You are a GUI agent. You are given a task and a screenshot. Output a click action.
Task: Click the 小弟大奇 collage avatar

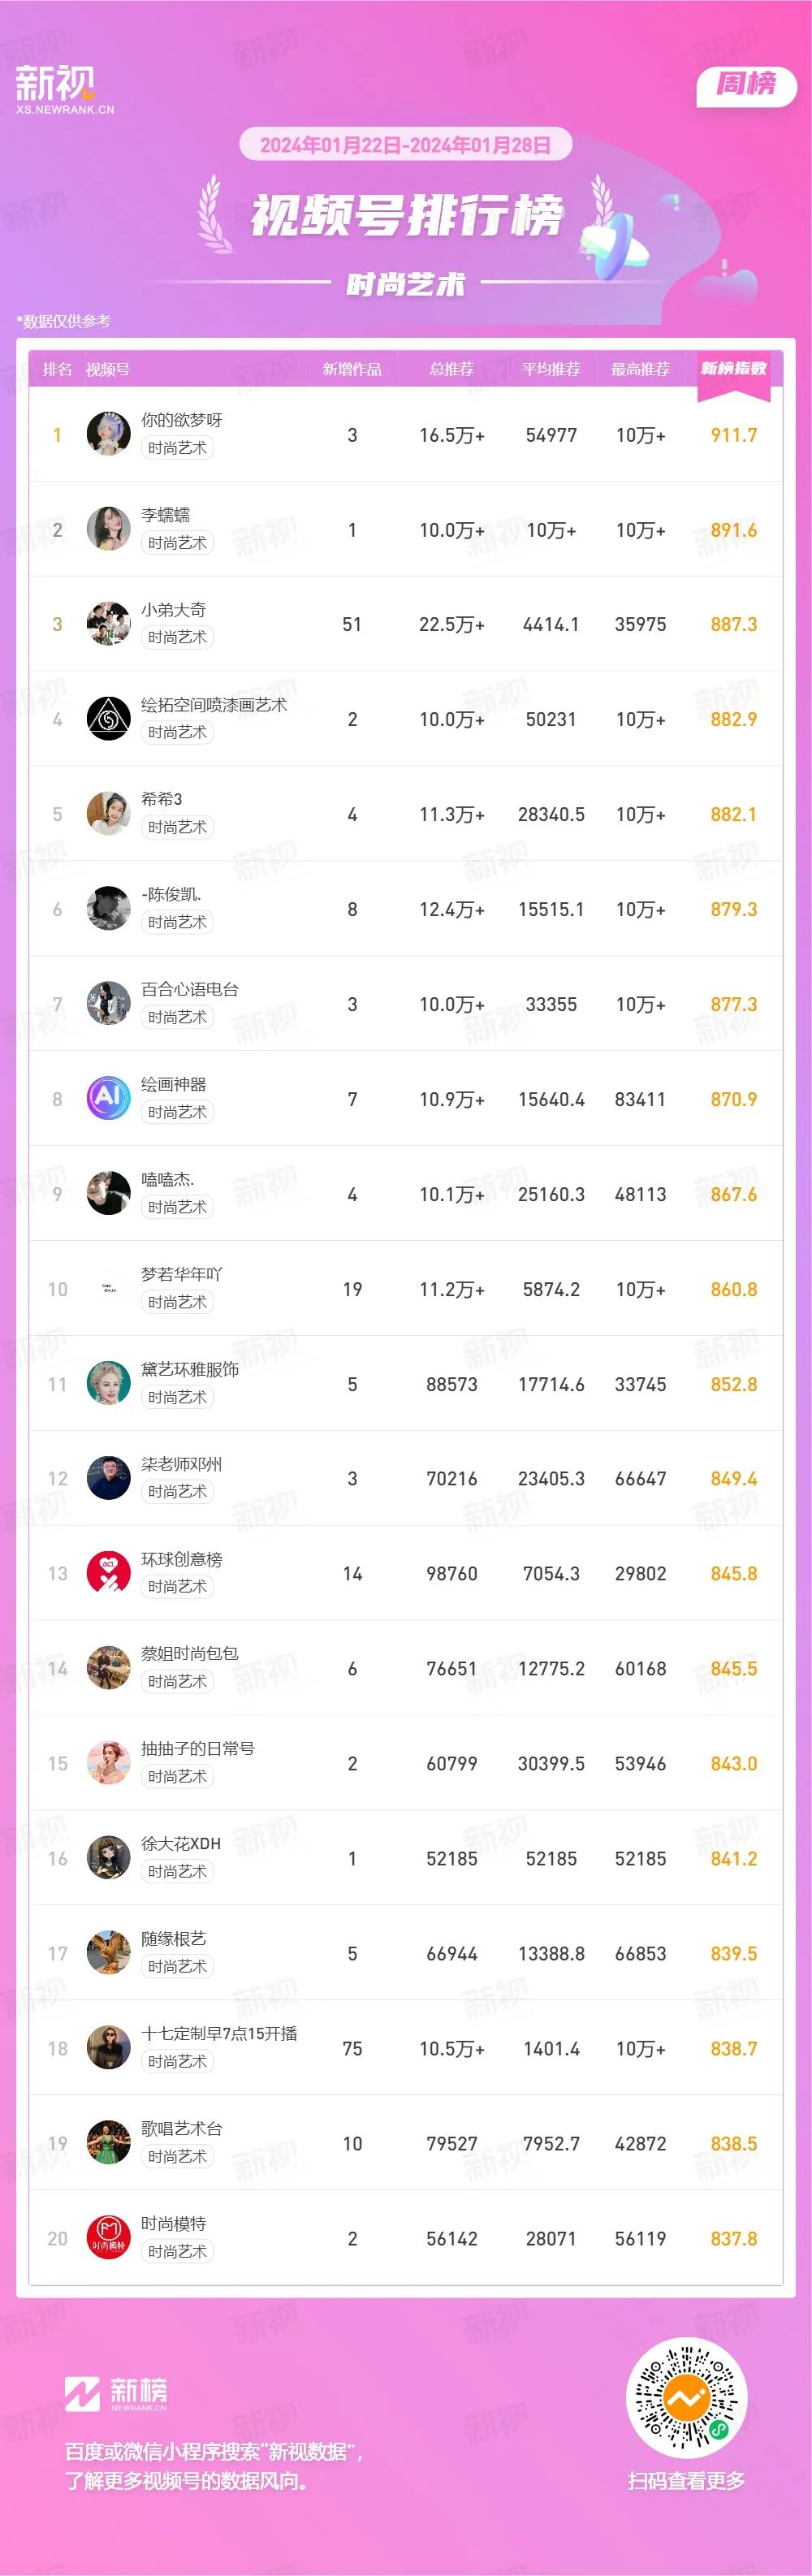[108, 624]
